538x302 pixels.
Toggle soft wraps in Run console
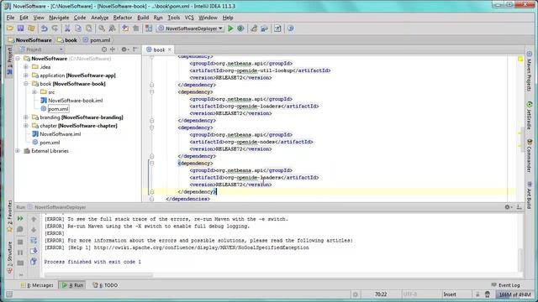point(34,241)
